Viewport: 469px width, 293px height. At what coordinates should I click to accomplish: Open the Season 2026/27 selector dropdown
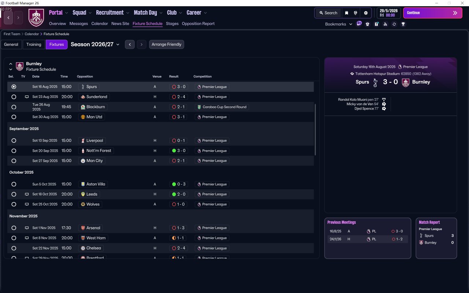[x=95, y=44]
